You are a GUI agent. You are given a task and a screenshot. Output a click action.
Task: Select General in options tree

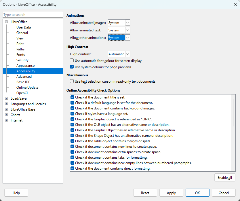click(x=22, y=33)
